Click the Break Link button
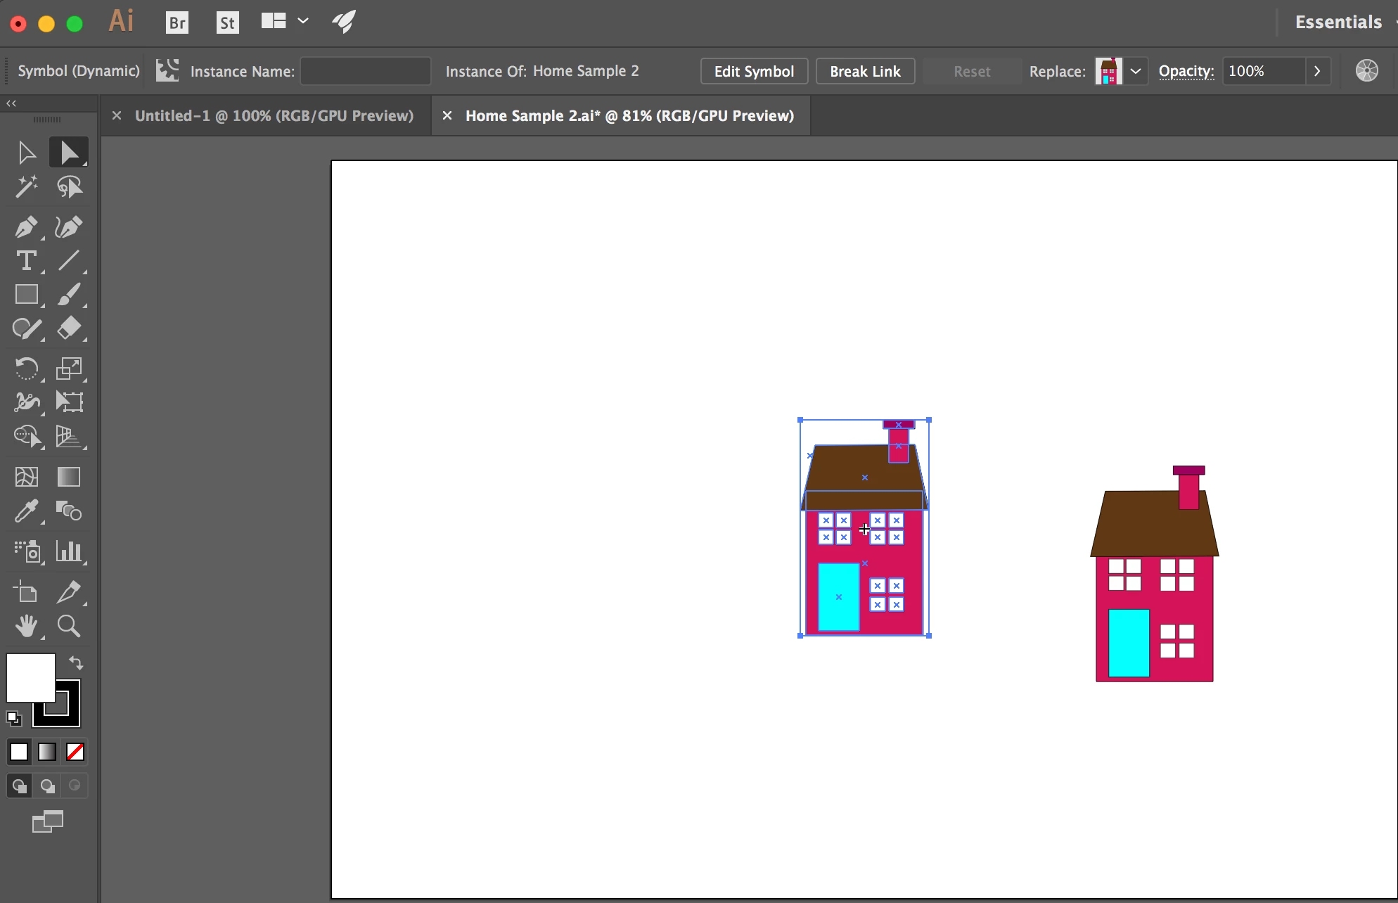 click(865, 71)
